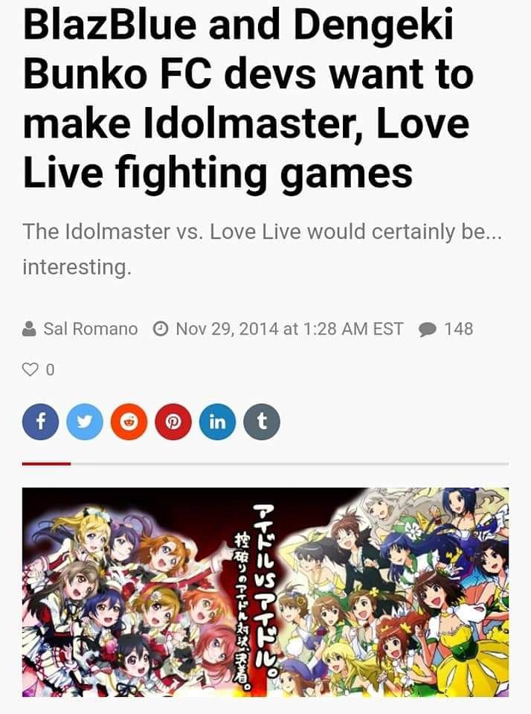View the 148 comments
The width and height of the screenshot is (531, 714).
click(458, 329)
